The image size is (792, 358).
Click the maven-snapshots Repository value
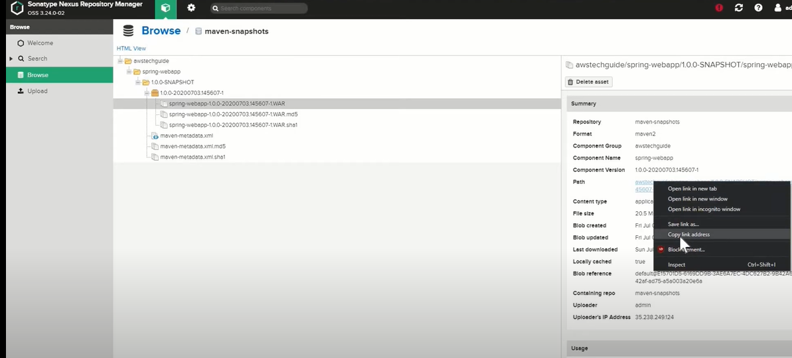click(x=657, y=122)
